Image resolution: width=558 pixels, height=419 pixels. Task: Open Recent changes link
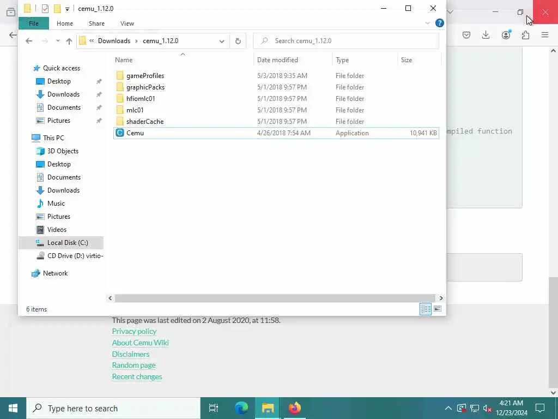[x=137, y=376]
